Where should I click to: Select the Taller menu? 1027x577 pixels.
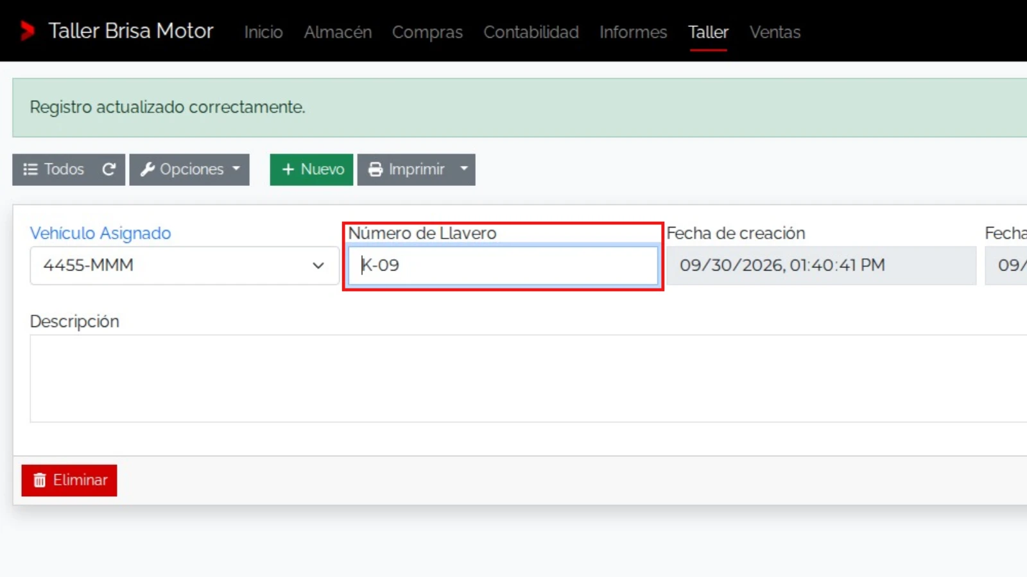coord(708,32)
